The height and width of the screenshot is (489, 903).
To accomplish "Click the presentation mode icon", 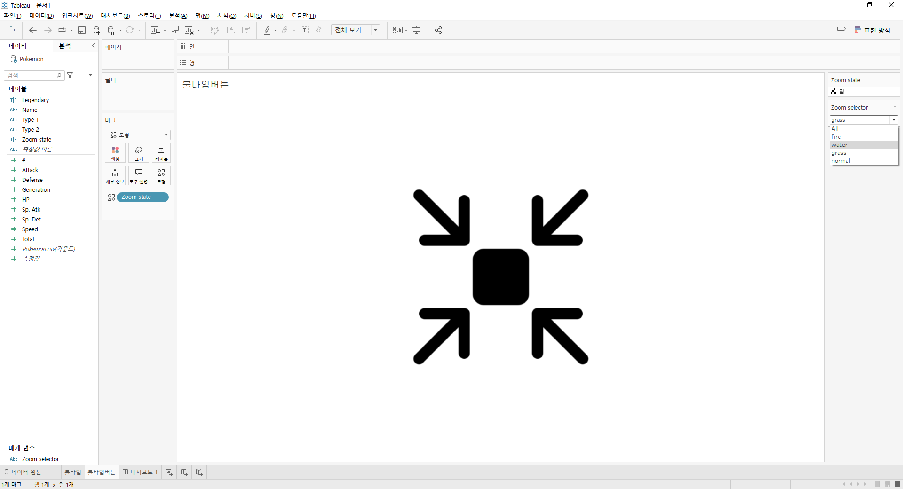I will (x=417, y=30).
